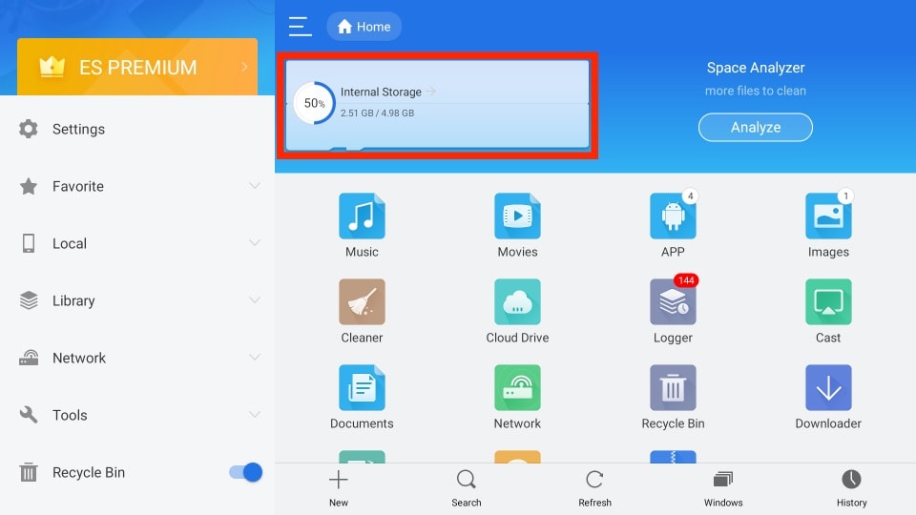Open Recycle Bin from the grid

click(x=673, y=398)
